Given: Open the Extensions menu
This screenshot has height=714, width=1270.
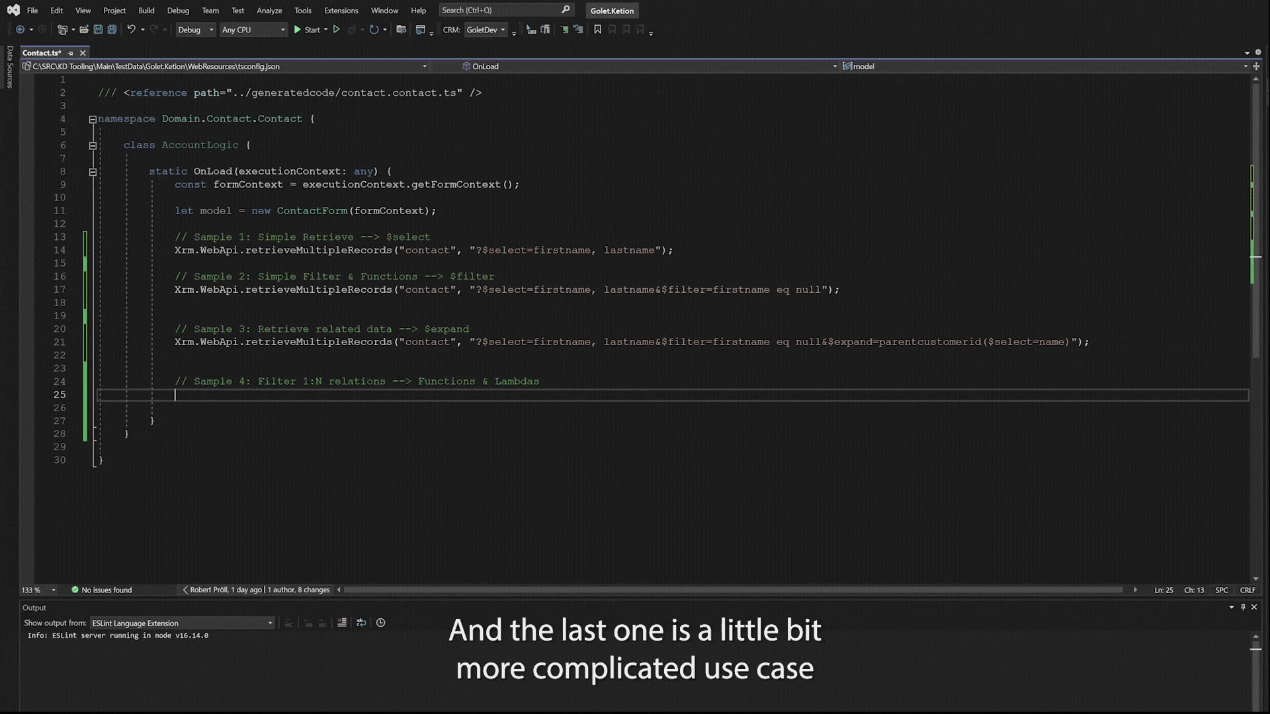Looking at the screenshot, I should point(341,11).
